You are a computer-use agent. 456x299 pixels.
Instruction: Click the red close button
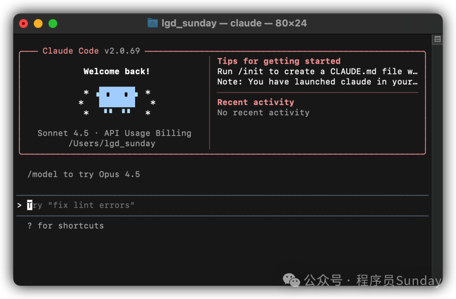point(23,24)
